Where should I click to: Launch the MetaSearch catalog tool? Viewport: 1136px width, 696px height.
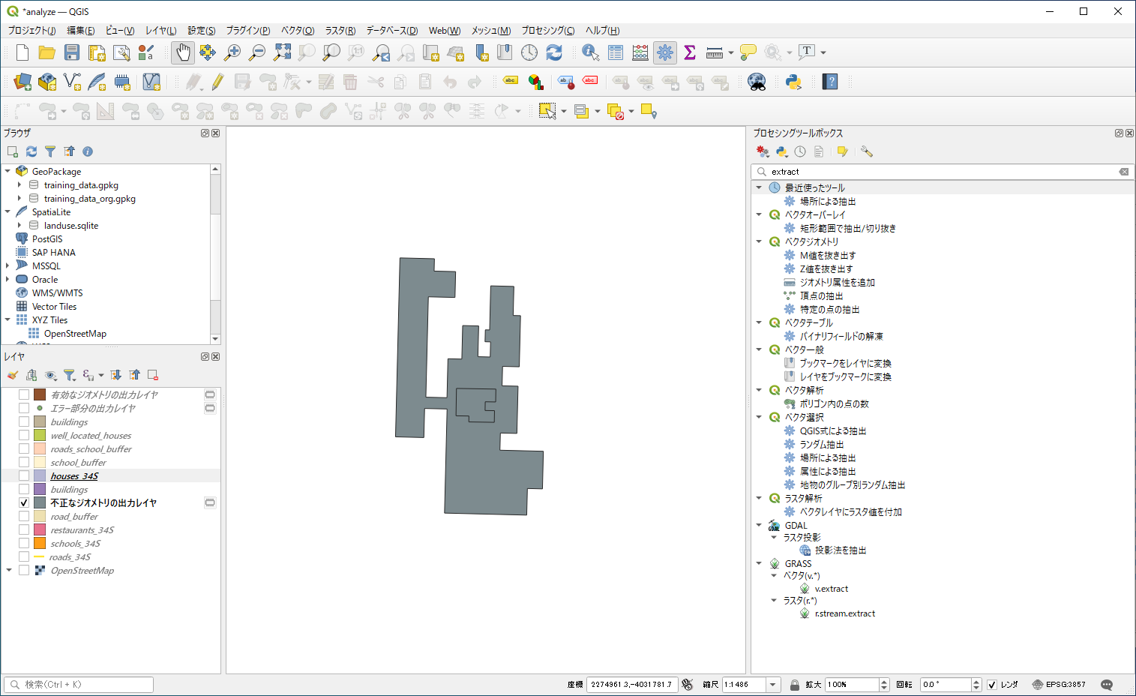click(757, 82)
